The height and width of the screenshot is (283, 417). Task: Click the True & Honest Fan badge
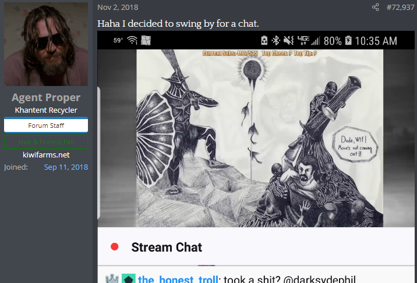click(x=46, y=142)
